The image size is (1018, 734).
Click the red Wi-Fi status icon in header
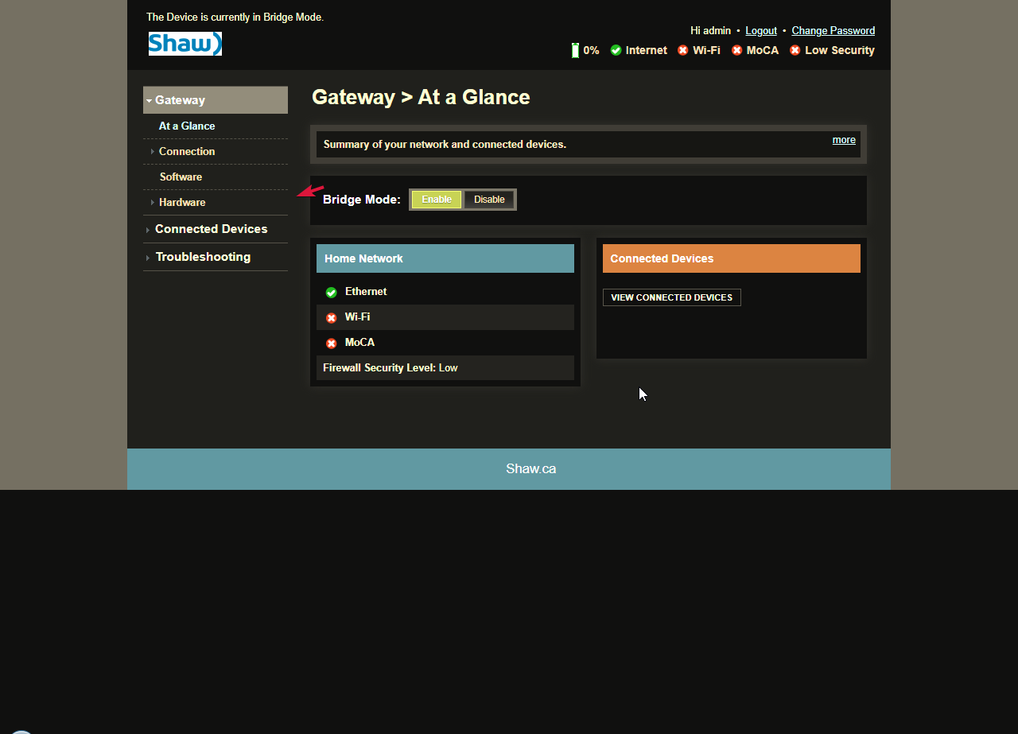click(x=682, y=51)
